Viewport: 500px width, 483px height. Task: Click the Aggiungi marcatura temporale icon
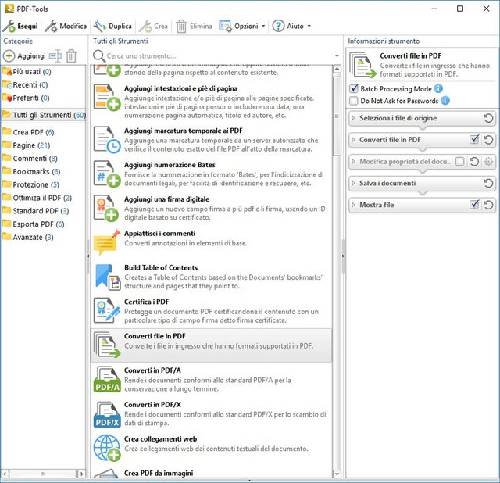(107, 139)
